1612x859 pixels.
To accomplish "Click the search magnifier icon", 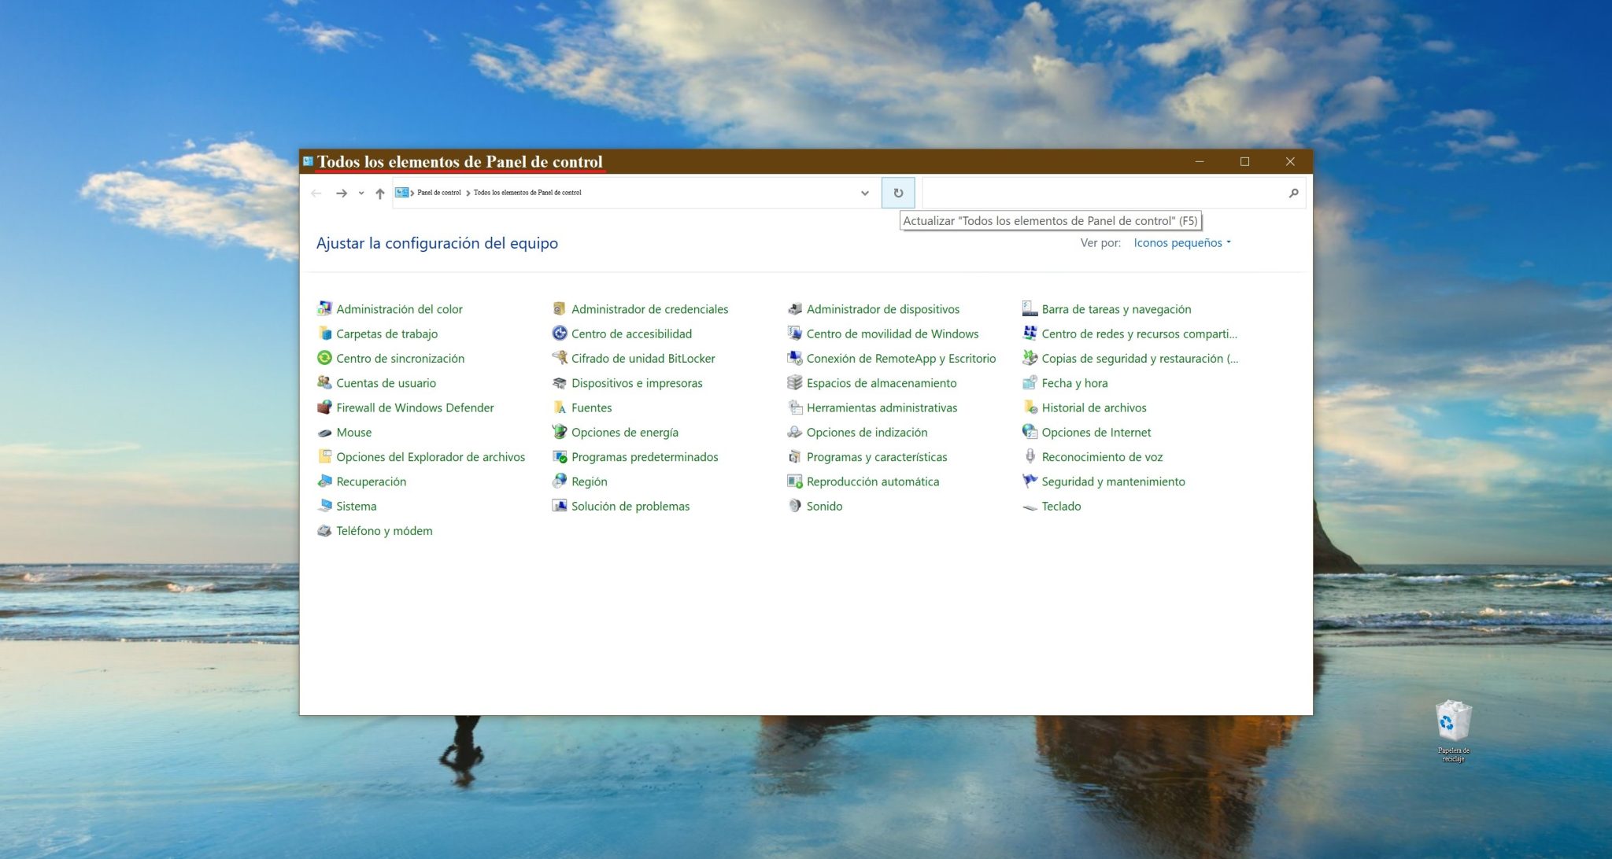I will coord(1293,193).
